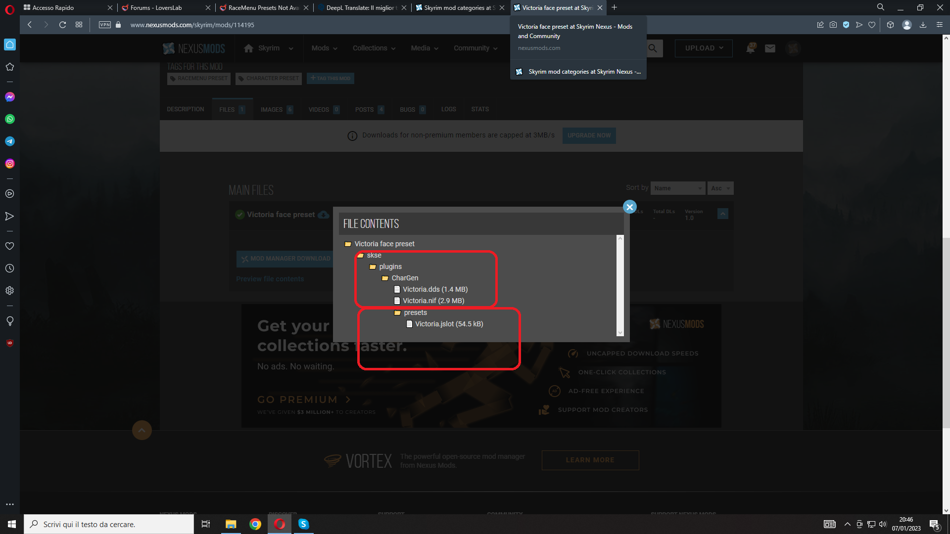
Task: Click Vortex Learn More button
Action: (590, 460)
